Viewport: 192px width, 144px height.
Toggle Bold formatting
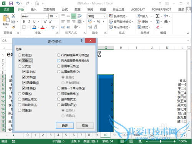[24, 22]
